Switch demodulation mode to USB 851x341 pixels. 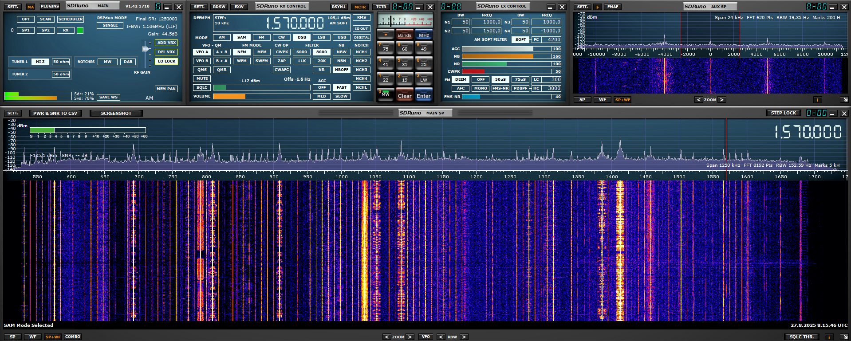point(341,37)
